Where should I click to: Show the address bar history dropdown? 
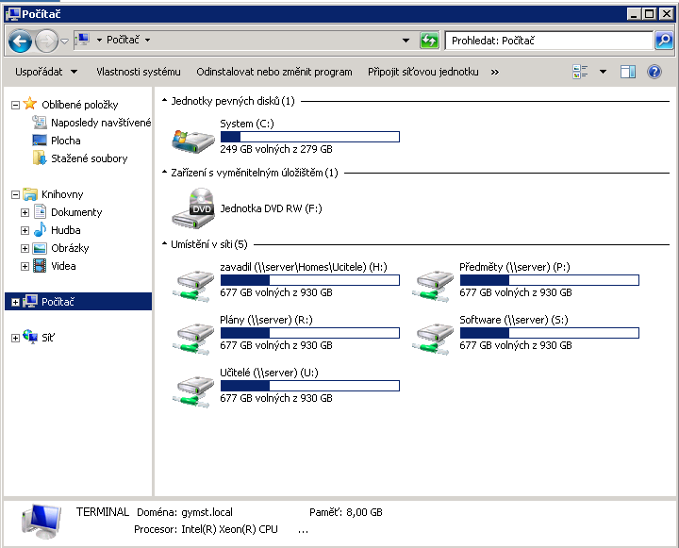point(406,41)
